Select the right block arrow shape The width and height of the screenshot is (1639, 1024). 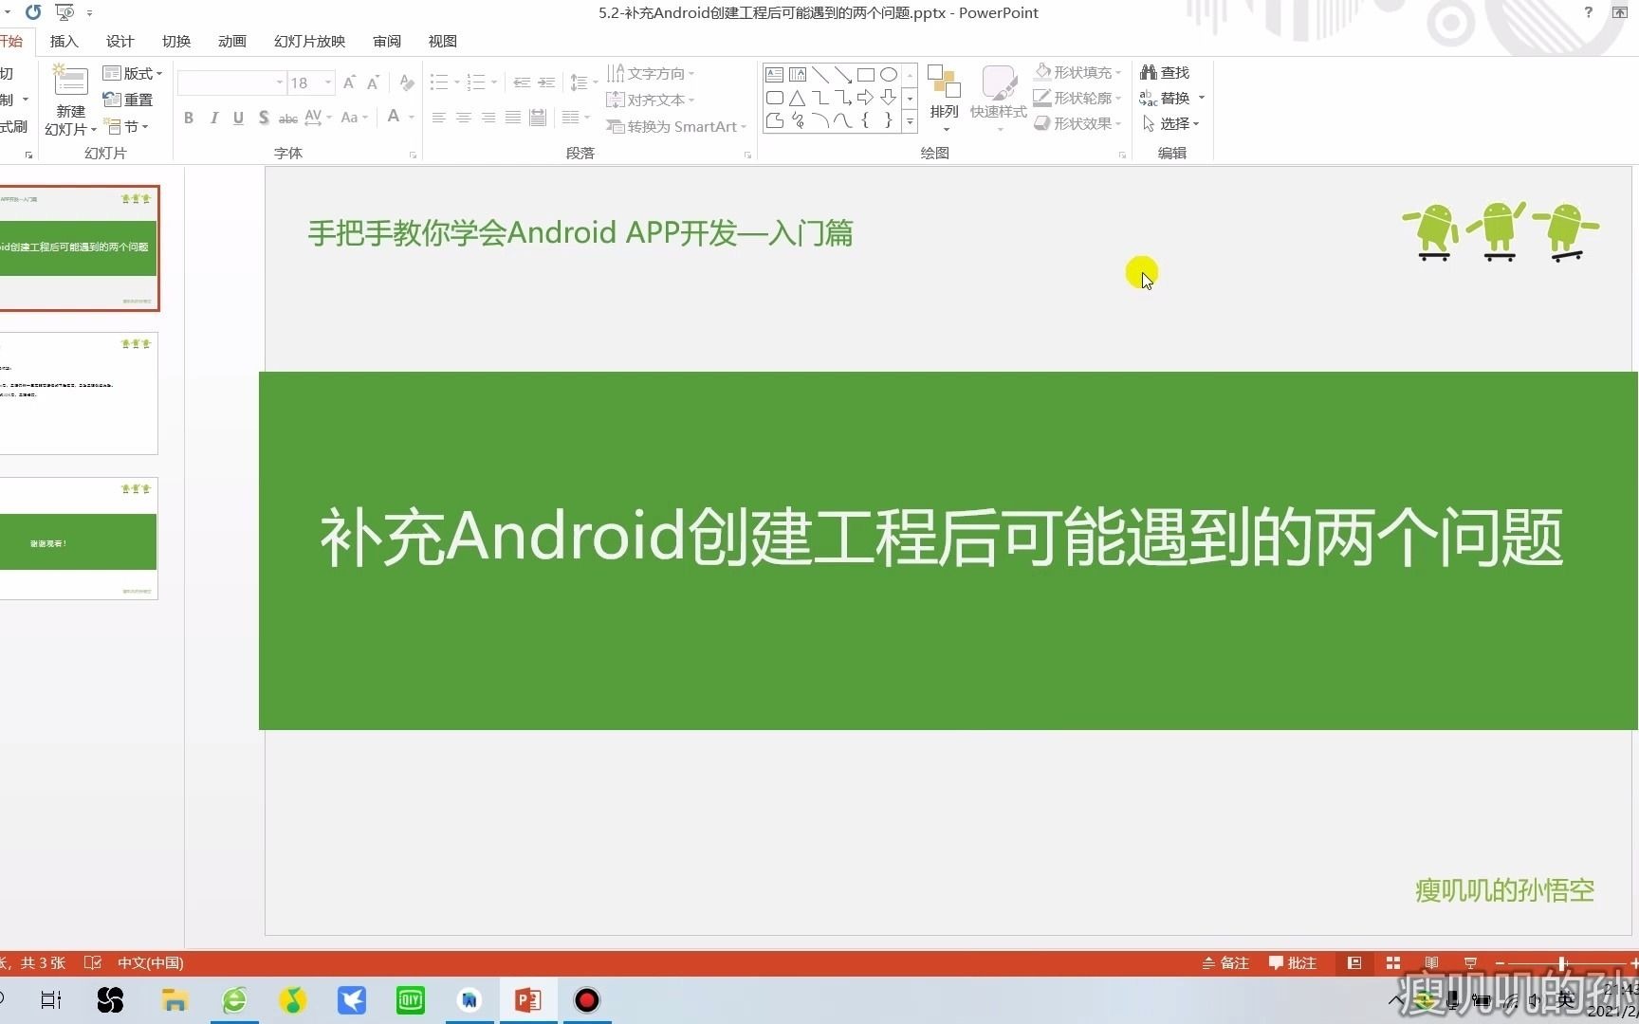pos(866,98)
